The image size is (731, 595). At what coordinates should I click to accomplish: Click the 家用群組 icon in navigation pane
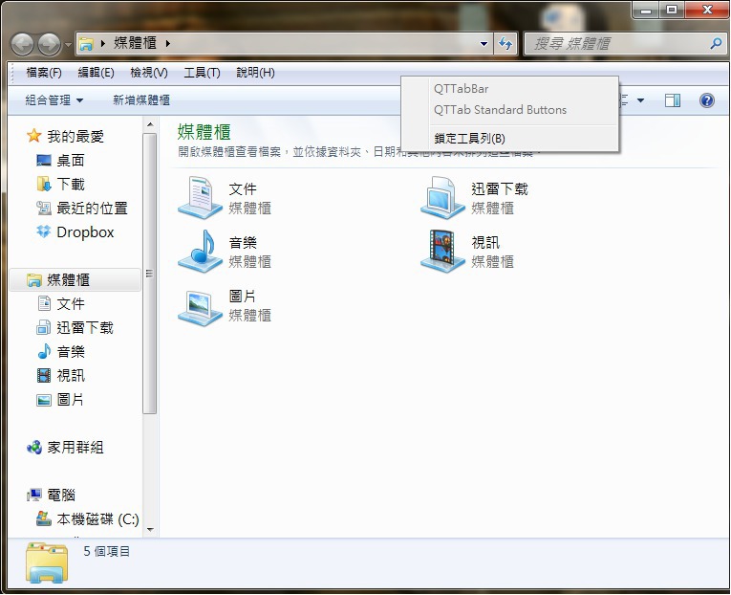[34, 447]
